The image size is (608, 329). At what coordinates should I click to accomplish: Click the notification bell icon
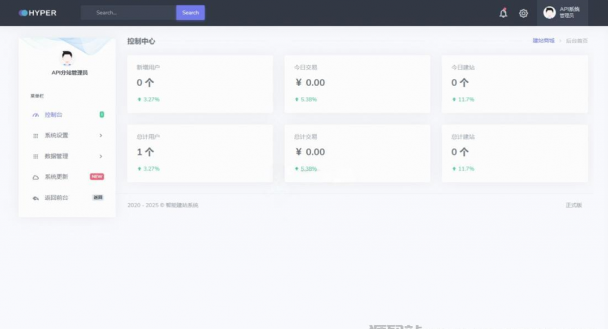[x=503, y=13]
